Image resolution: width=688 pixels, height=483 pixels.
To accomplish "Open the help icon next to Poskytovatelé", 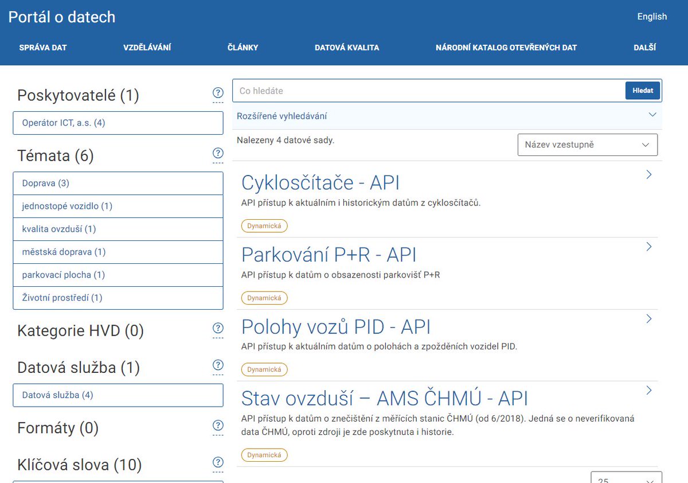I will (x=217, y=92).
